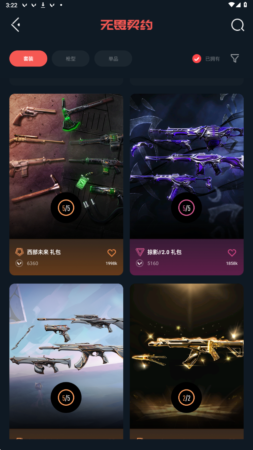253x450 pixels.
Task: Click the orange tier icon beside 西部未来
Action: 20,252
